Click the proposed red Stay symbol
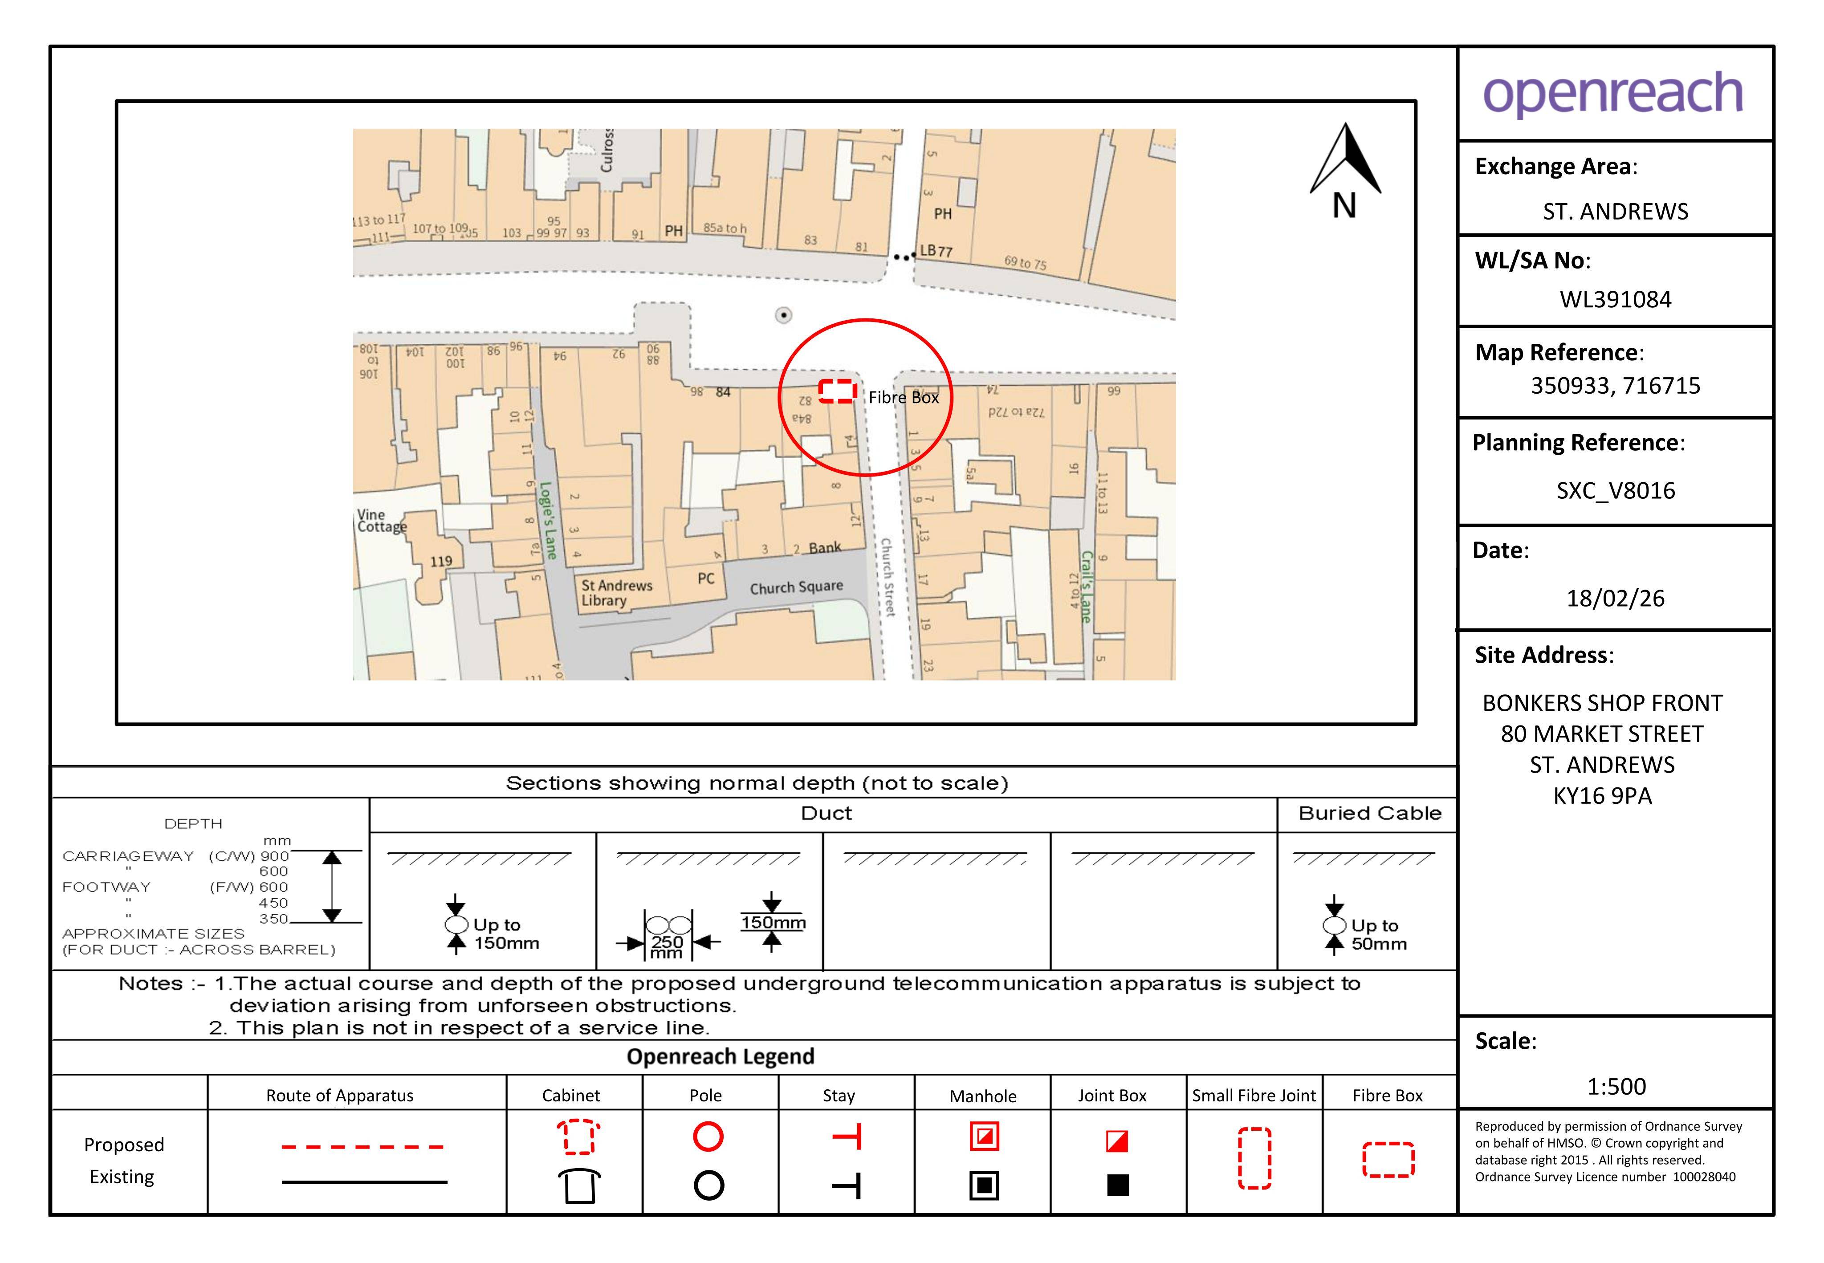The width and height of the screenshot is (1824, 1263). click(847, 1137)
